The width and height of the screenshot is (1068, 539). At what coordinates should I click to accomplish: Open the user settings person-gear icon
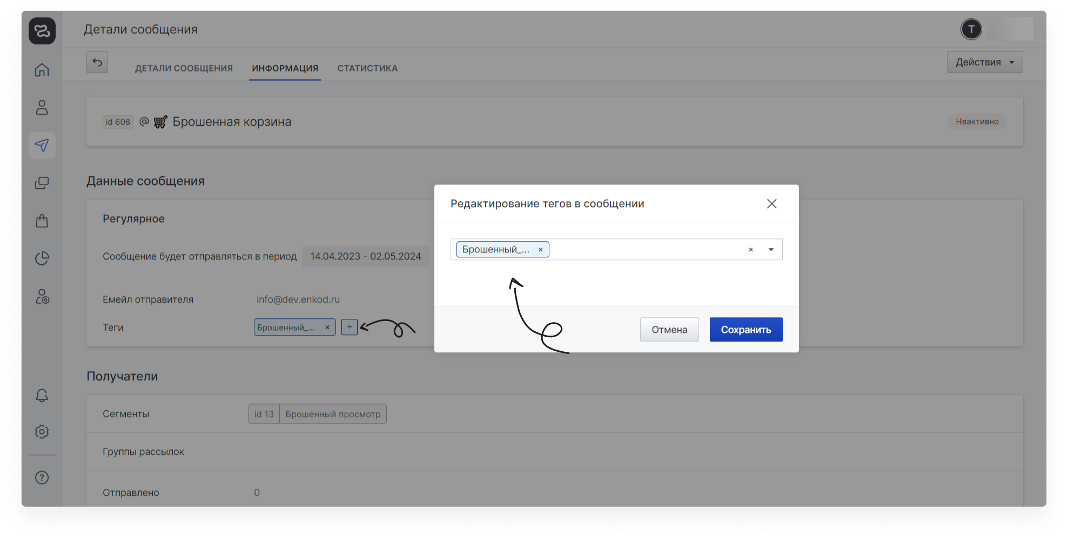pos(42,296)
